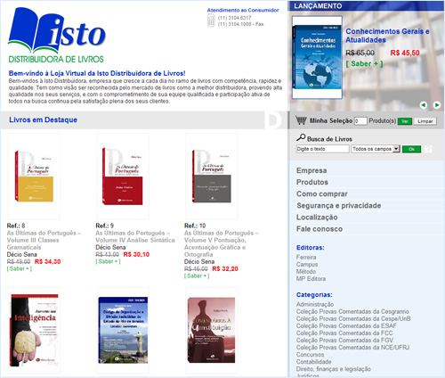Click the previous launch green arrow

[x=424, y=104]
